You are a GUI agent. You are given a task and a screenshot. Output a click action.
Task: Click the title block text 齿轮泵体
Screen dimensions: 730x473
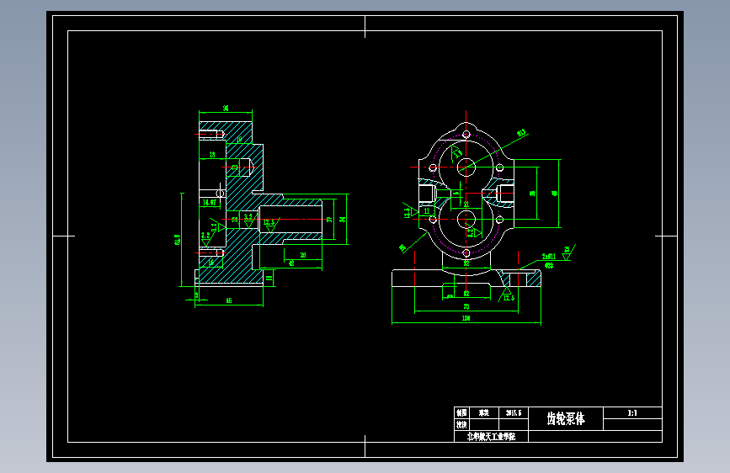click(x=566, y=418)
